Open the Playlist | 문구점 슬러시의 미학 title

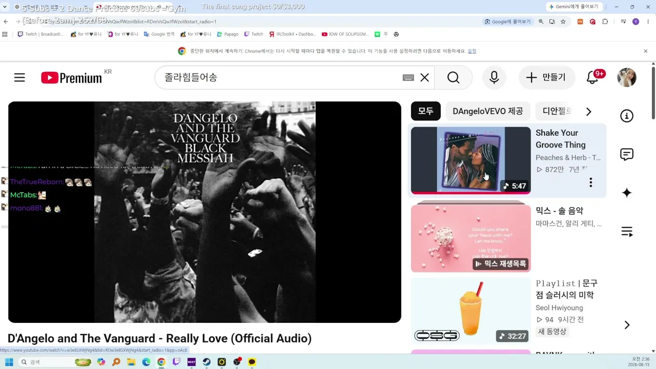[567, 289]
